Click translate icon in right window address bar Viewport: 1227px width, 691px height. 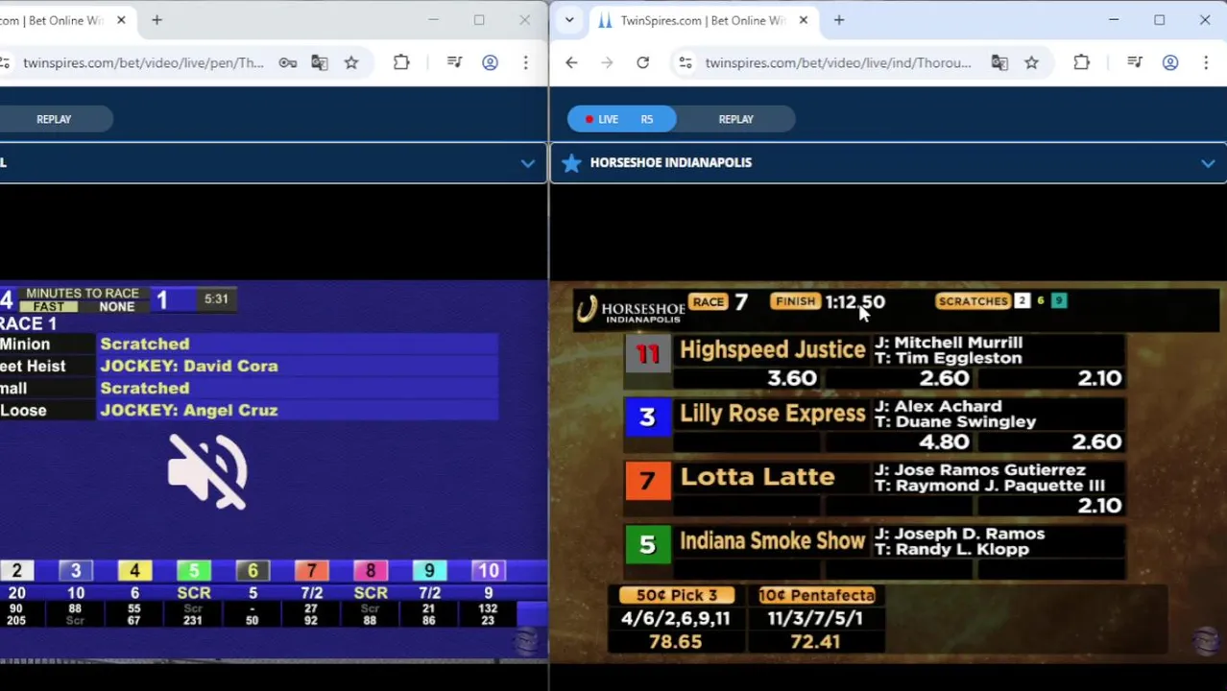coord(999,62)
